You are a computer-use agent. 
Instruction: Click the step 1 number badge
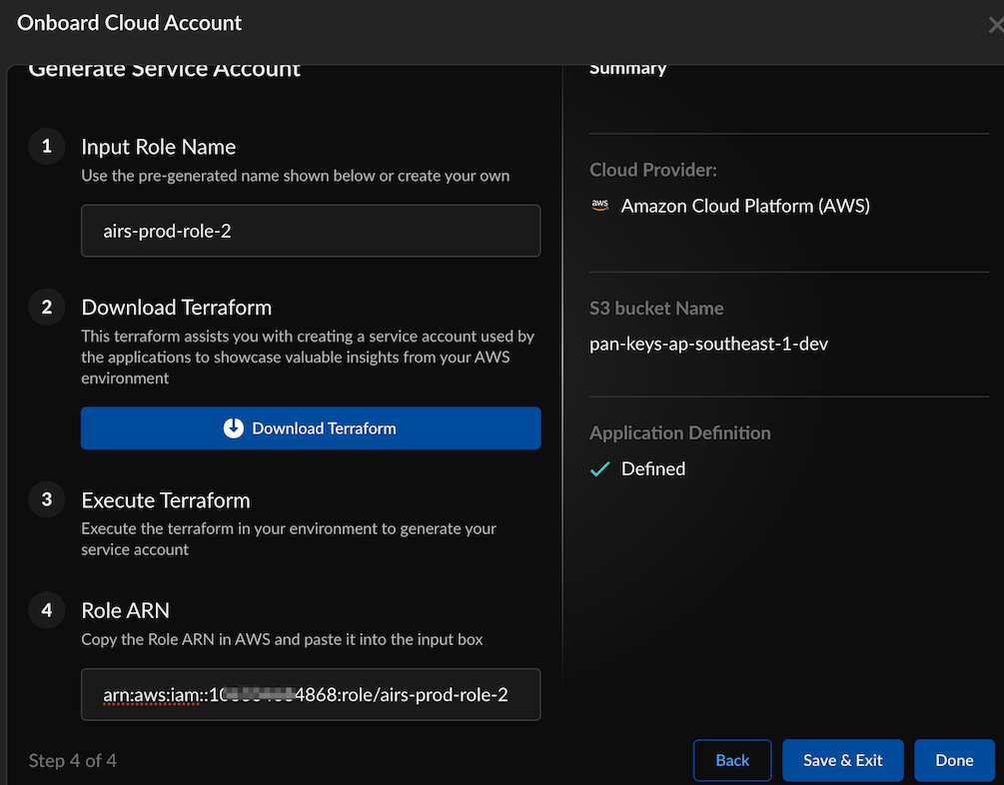point(46,147)
